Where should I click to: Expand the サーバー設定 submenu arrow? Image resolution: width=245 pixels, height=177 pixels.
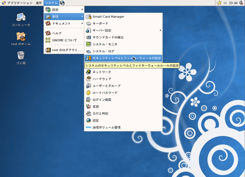point(160,30)
